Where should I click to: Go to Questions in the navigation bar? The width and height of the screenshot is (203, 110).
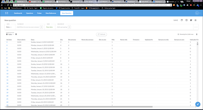coord(29,13)
